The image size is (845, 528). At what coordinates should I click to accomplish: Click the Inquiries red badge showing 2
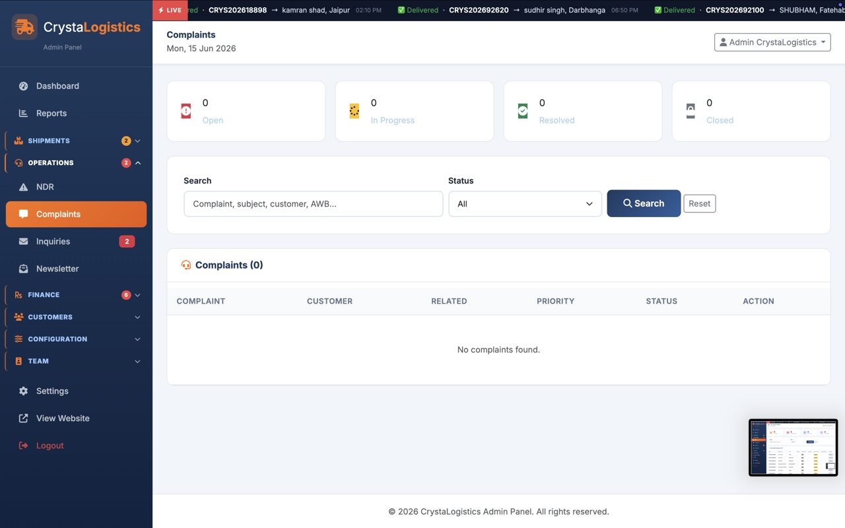pyautogui.click(x=127, y=242)
